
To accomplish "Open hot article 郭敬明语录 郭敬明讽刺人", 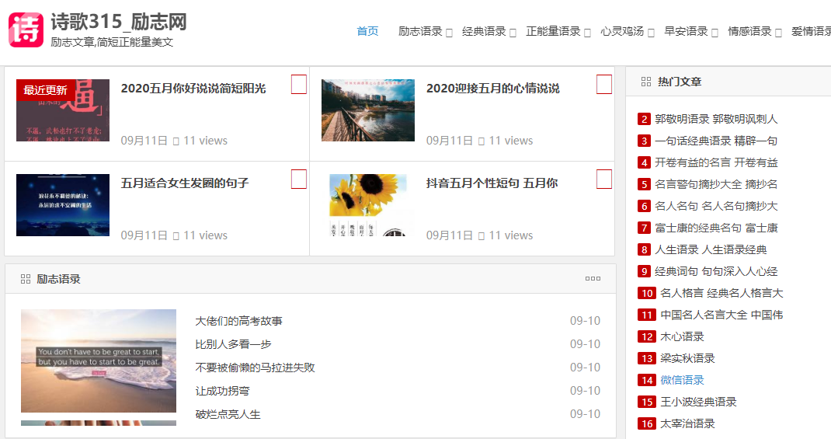I will pyautogui.click(x=716, y=119).
